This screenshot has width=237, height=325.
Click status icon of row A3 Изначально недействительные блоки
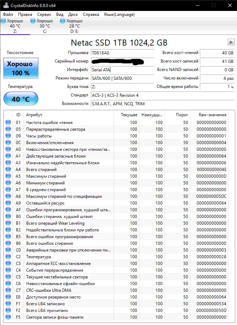tap(8, 162)
